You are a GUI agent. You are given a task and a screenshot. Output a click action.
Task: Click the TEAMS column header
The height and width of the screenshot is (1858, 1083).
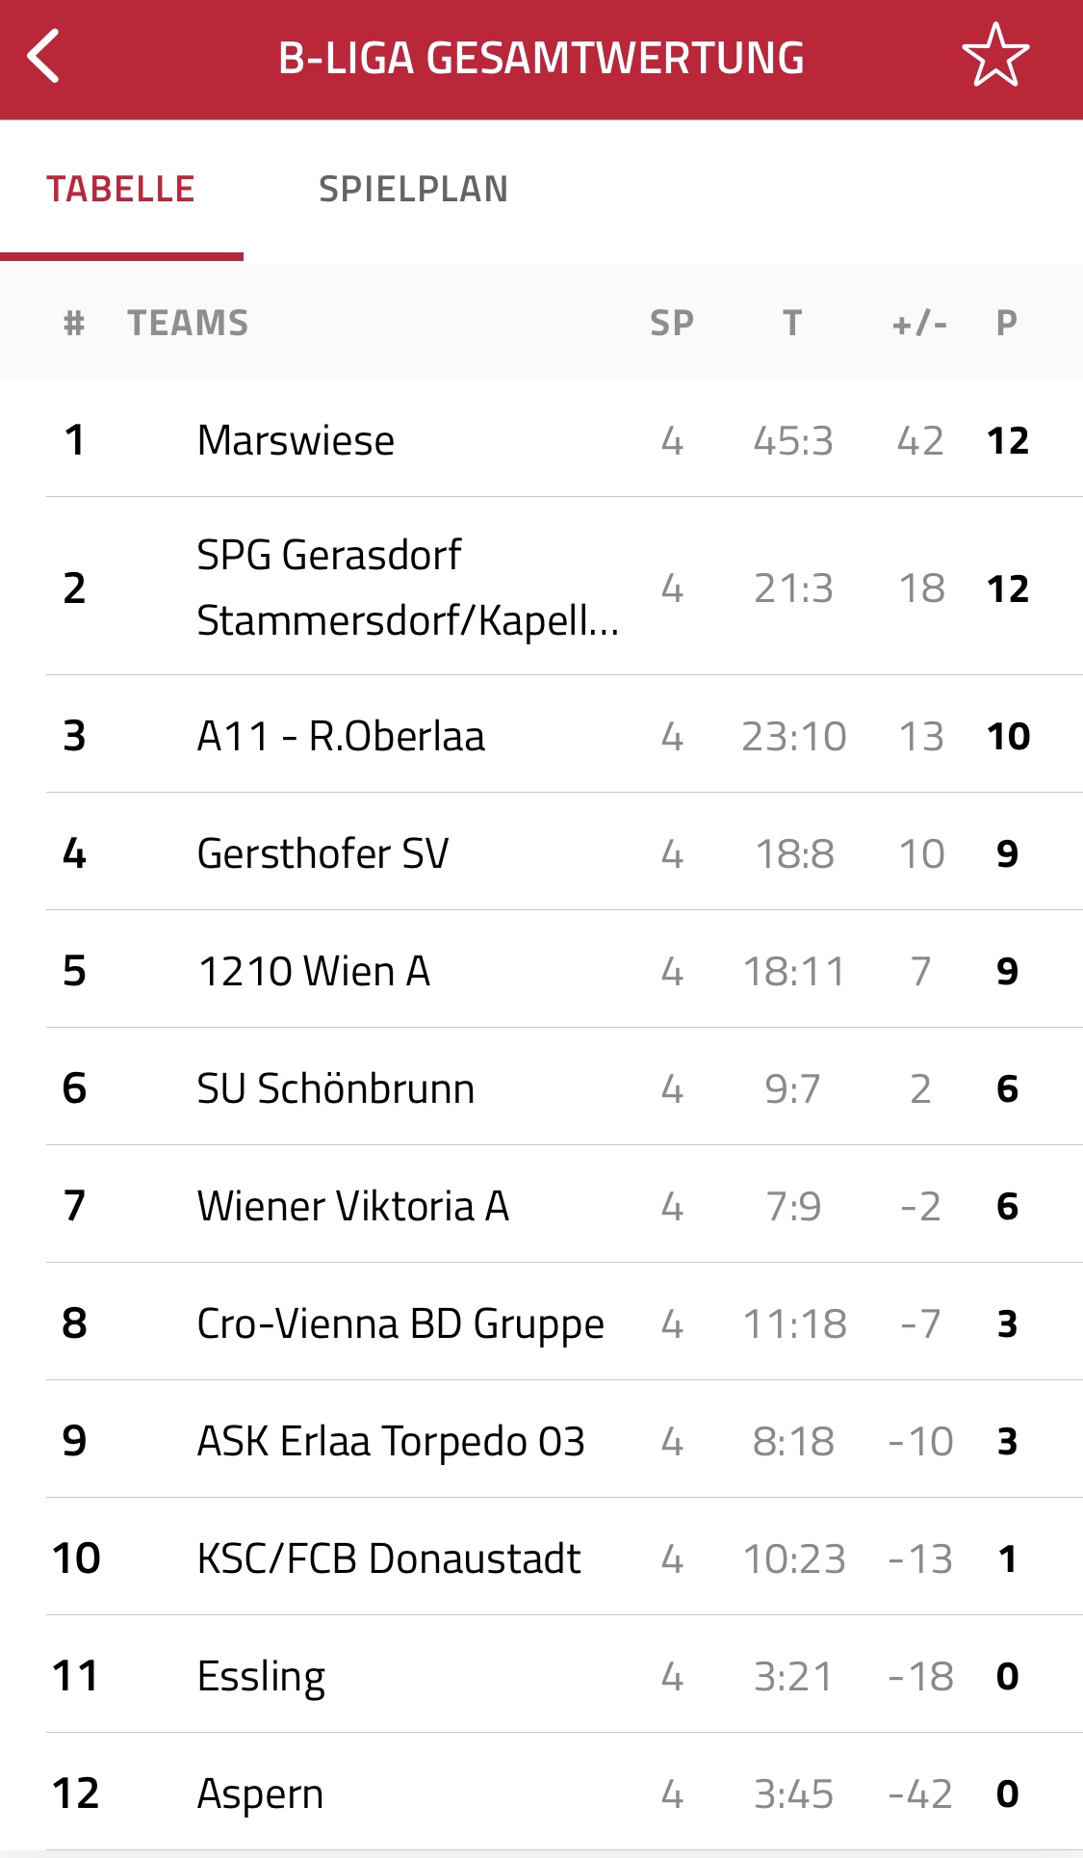click(x=189, y=323)
